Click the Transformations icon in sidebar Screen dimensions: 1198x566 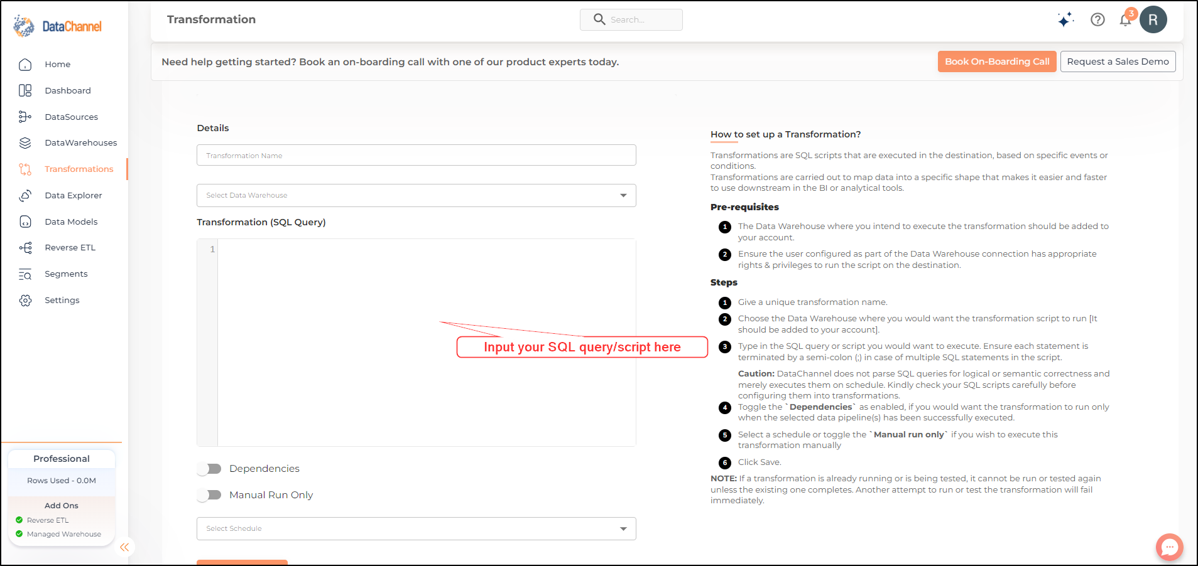tap(25, 169)
